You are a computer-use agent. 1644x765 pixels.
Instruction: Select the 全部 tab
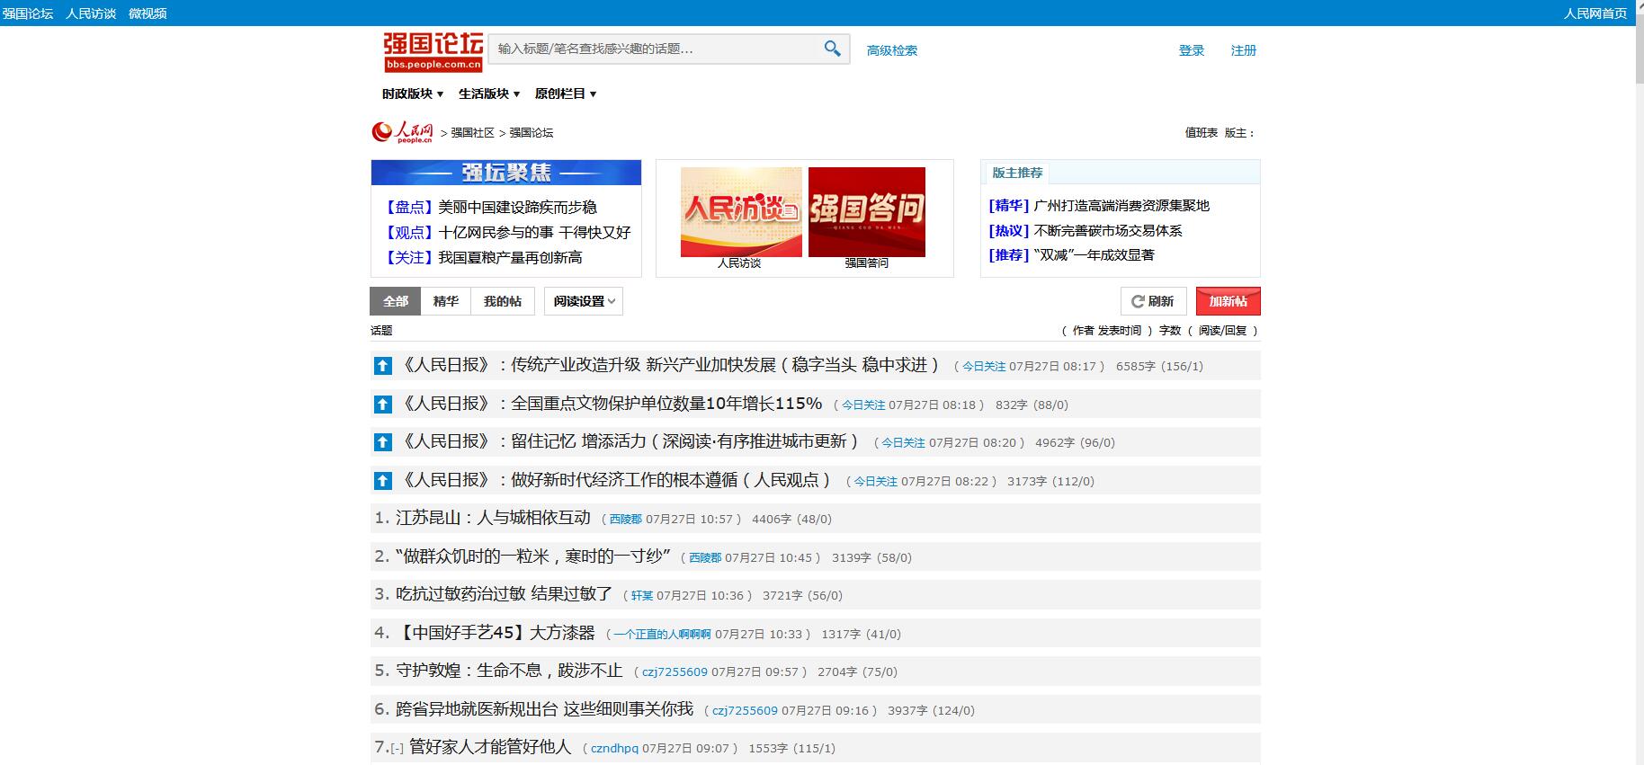[x=395, y=301]
